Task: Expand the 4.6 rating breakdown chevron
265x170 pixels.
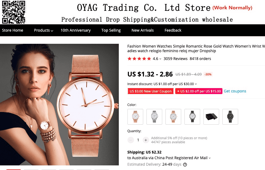Action: point(160,59)
